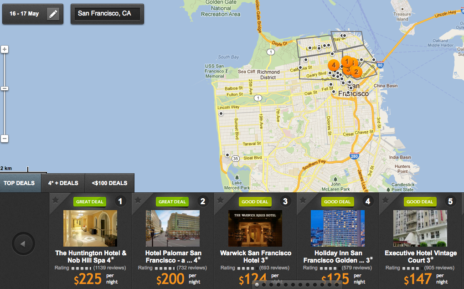The height and width of the screenshot is (289, 464).
Task: Switch to the TOP DEALS tab
Action: point(20,183)
